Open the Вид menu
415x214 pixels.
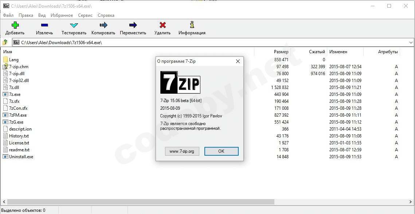point(42,15)
